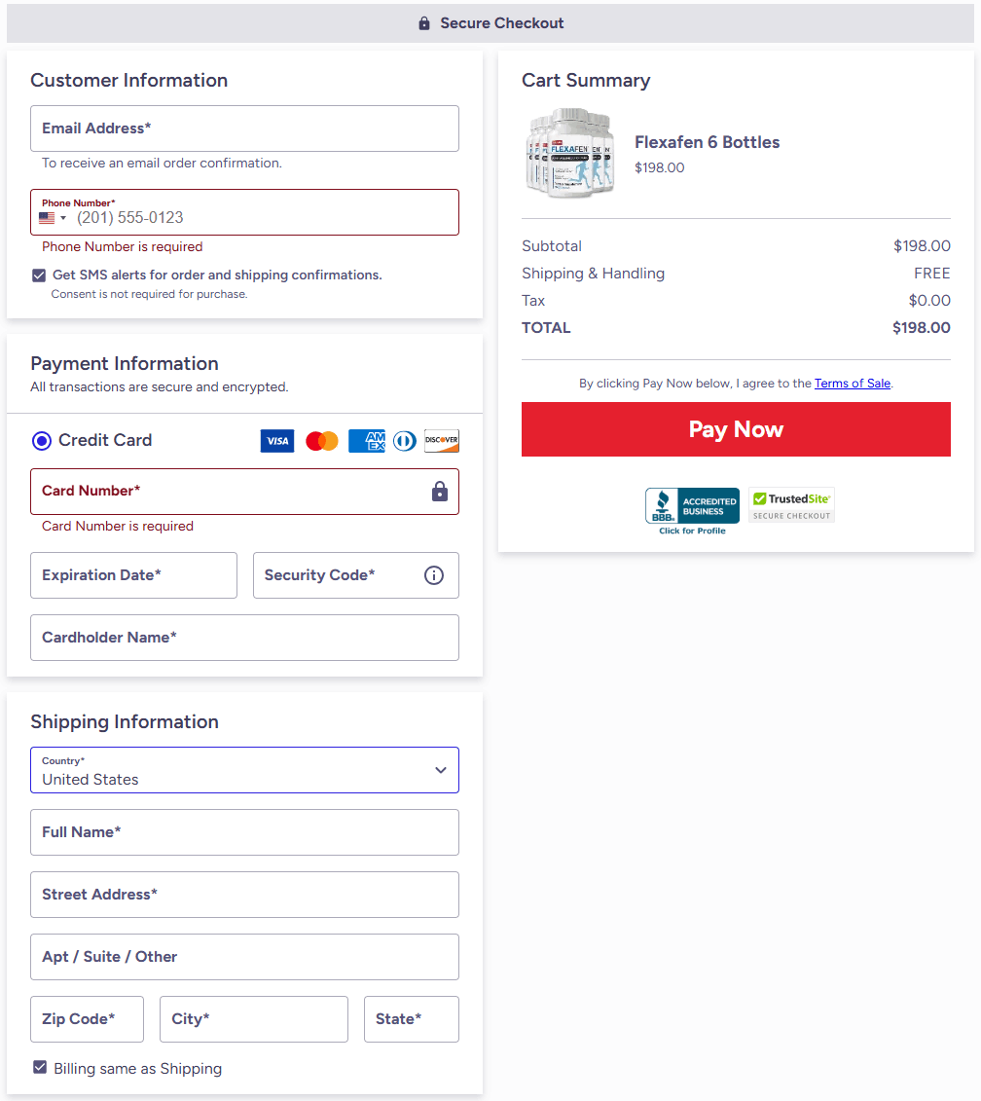Expand the Country dropdown
Viewport: 981px width, 1101px height.
(x=244, y=770)
